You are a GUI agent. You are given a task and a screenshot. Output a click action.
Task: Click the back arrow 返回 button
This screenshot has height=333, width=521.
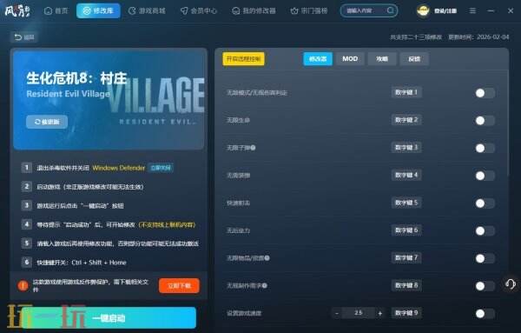(x=24, y=37)
